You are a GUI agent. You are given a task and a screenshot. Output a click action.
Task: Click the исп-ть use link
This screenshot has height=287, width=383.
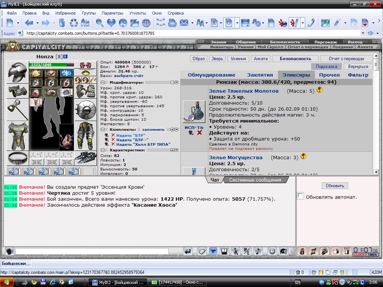click(x=194, y=127)
